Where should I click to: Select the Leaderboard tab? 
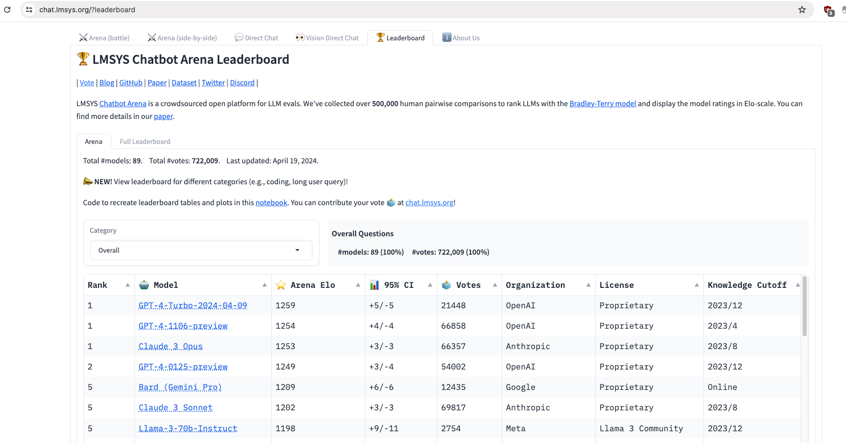pyautogui.click(x=401, y=38)
